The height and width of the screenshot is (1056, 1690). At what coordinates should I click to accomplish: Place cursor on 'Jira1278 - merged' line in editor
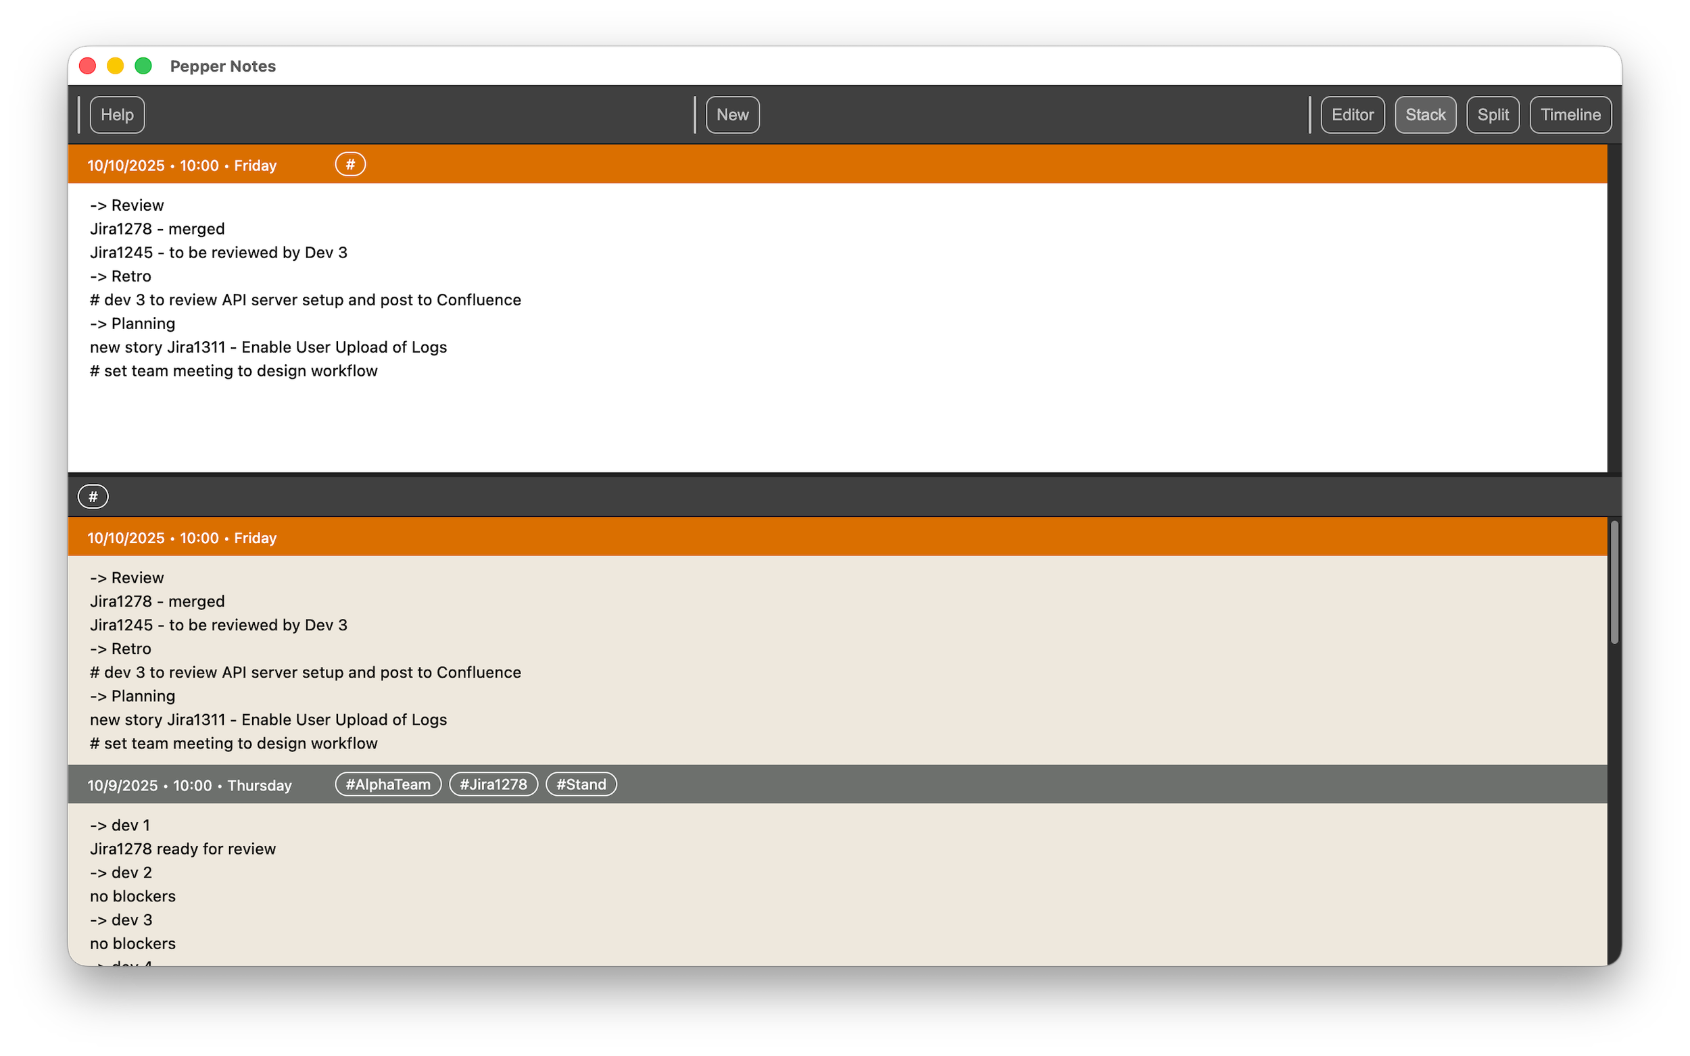[158, 229]
